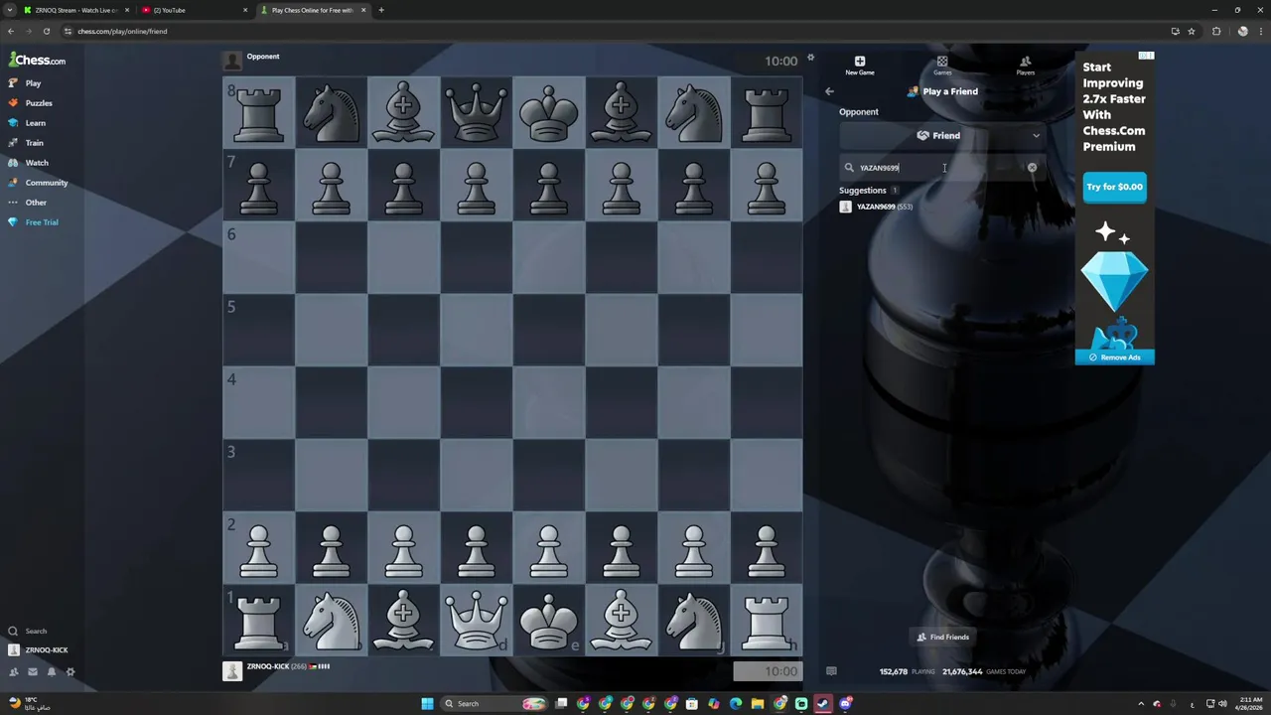This screenshot has width=1271, height=715.
Task: Open a new browser tab
Action: (381, 10)
